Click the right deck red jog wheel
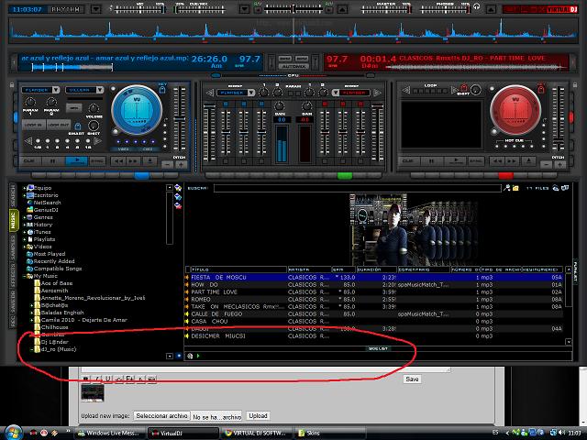The height and width of the screenshot is (440, 587). pos(515,110)
